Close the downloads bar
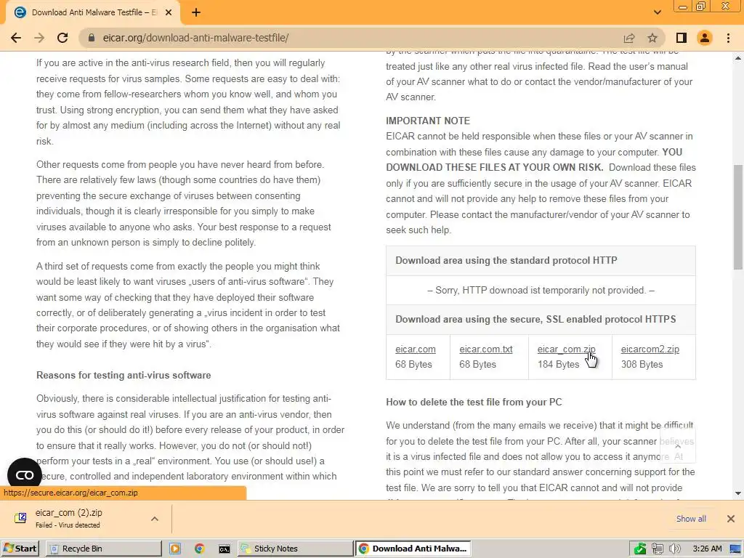The width and height of the screenshot is (744, 558). click(x=731, y=519)
